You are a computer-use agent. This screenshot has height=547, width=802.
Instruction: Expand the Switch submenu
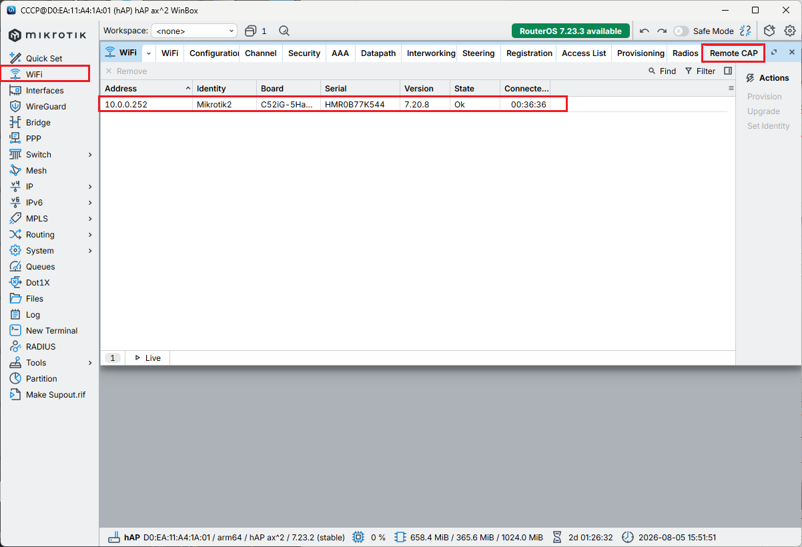coord(90,154)
